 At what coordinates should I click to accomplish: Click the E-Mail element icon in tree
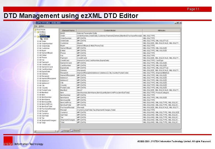click(x=40, y=55)
